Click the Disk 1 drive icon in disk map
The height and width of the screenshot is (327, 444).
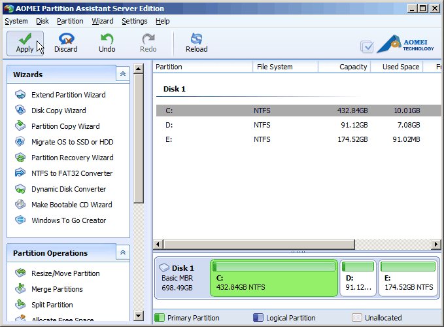[x=164, y=267]
